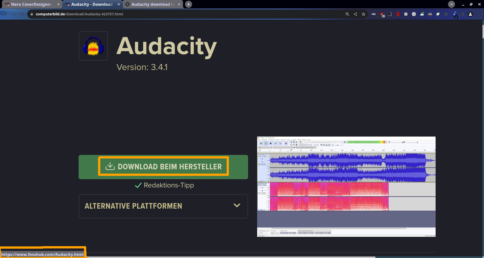Viewport: 484px width, 258px height.
Task: Click the Version: 3.4.1 text
Action: [142, 67]
